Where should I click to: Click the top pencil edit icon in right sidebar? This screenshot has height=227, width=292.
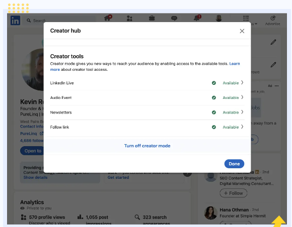[273, 42]
